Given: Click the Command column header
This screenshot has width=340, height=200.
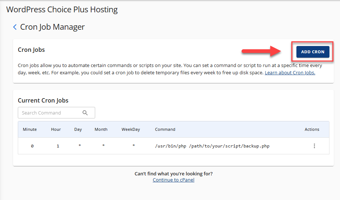Looking at the screenshot, I should pos(165,129).
